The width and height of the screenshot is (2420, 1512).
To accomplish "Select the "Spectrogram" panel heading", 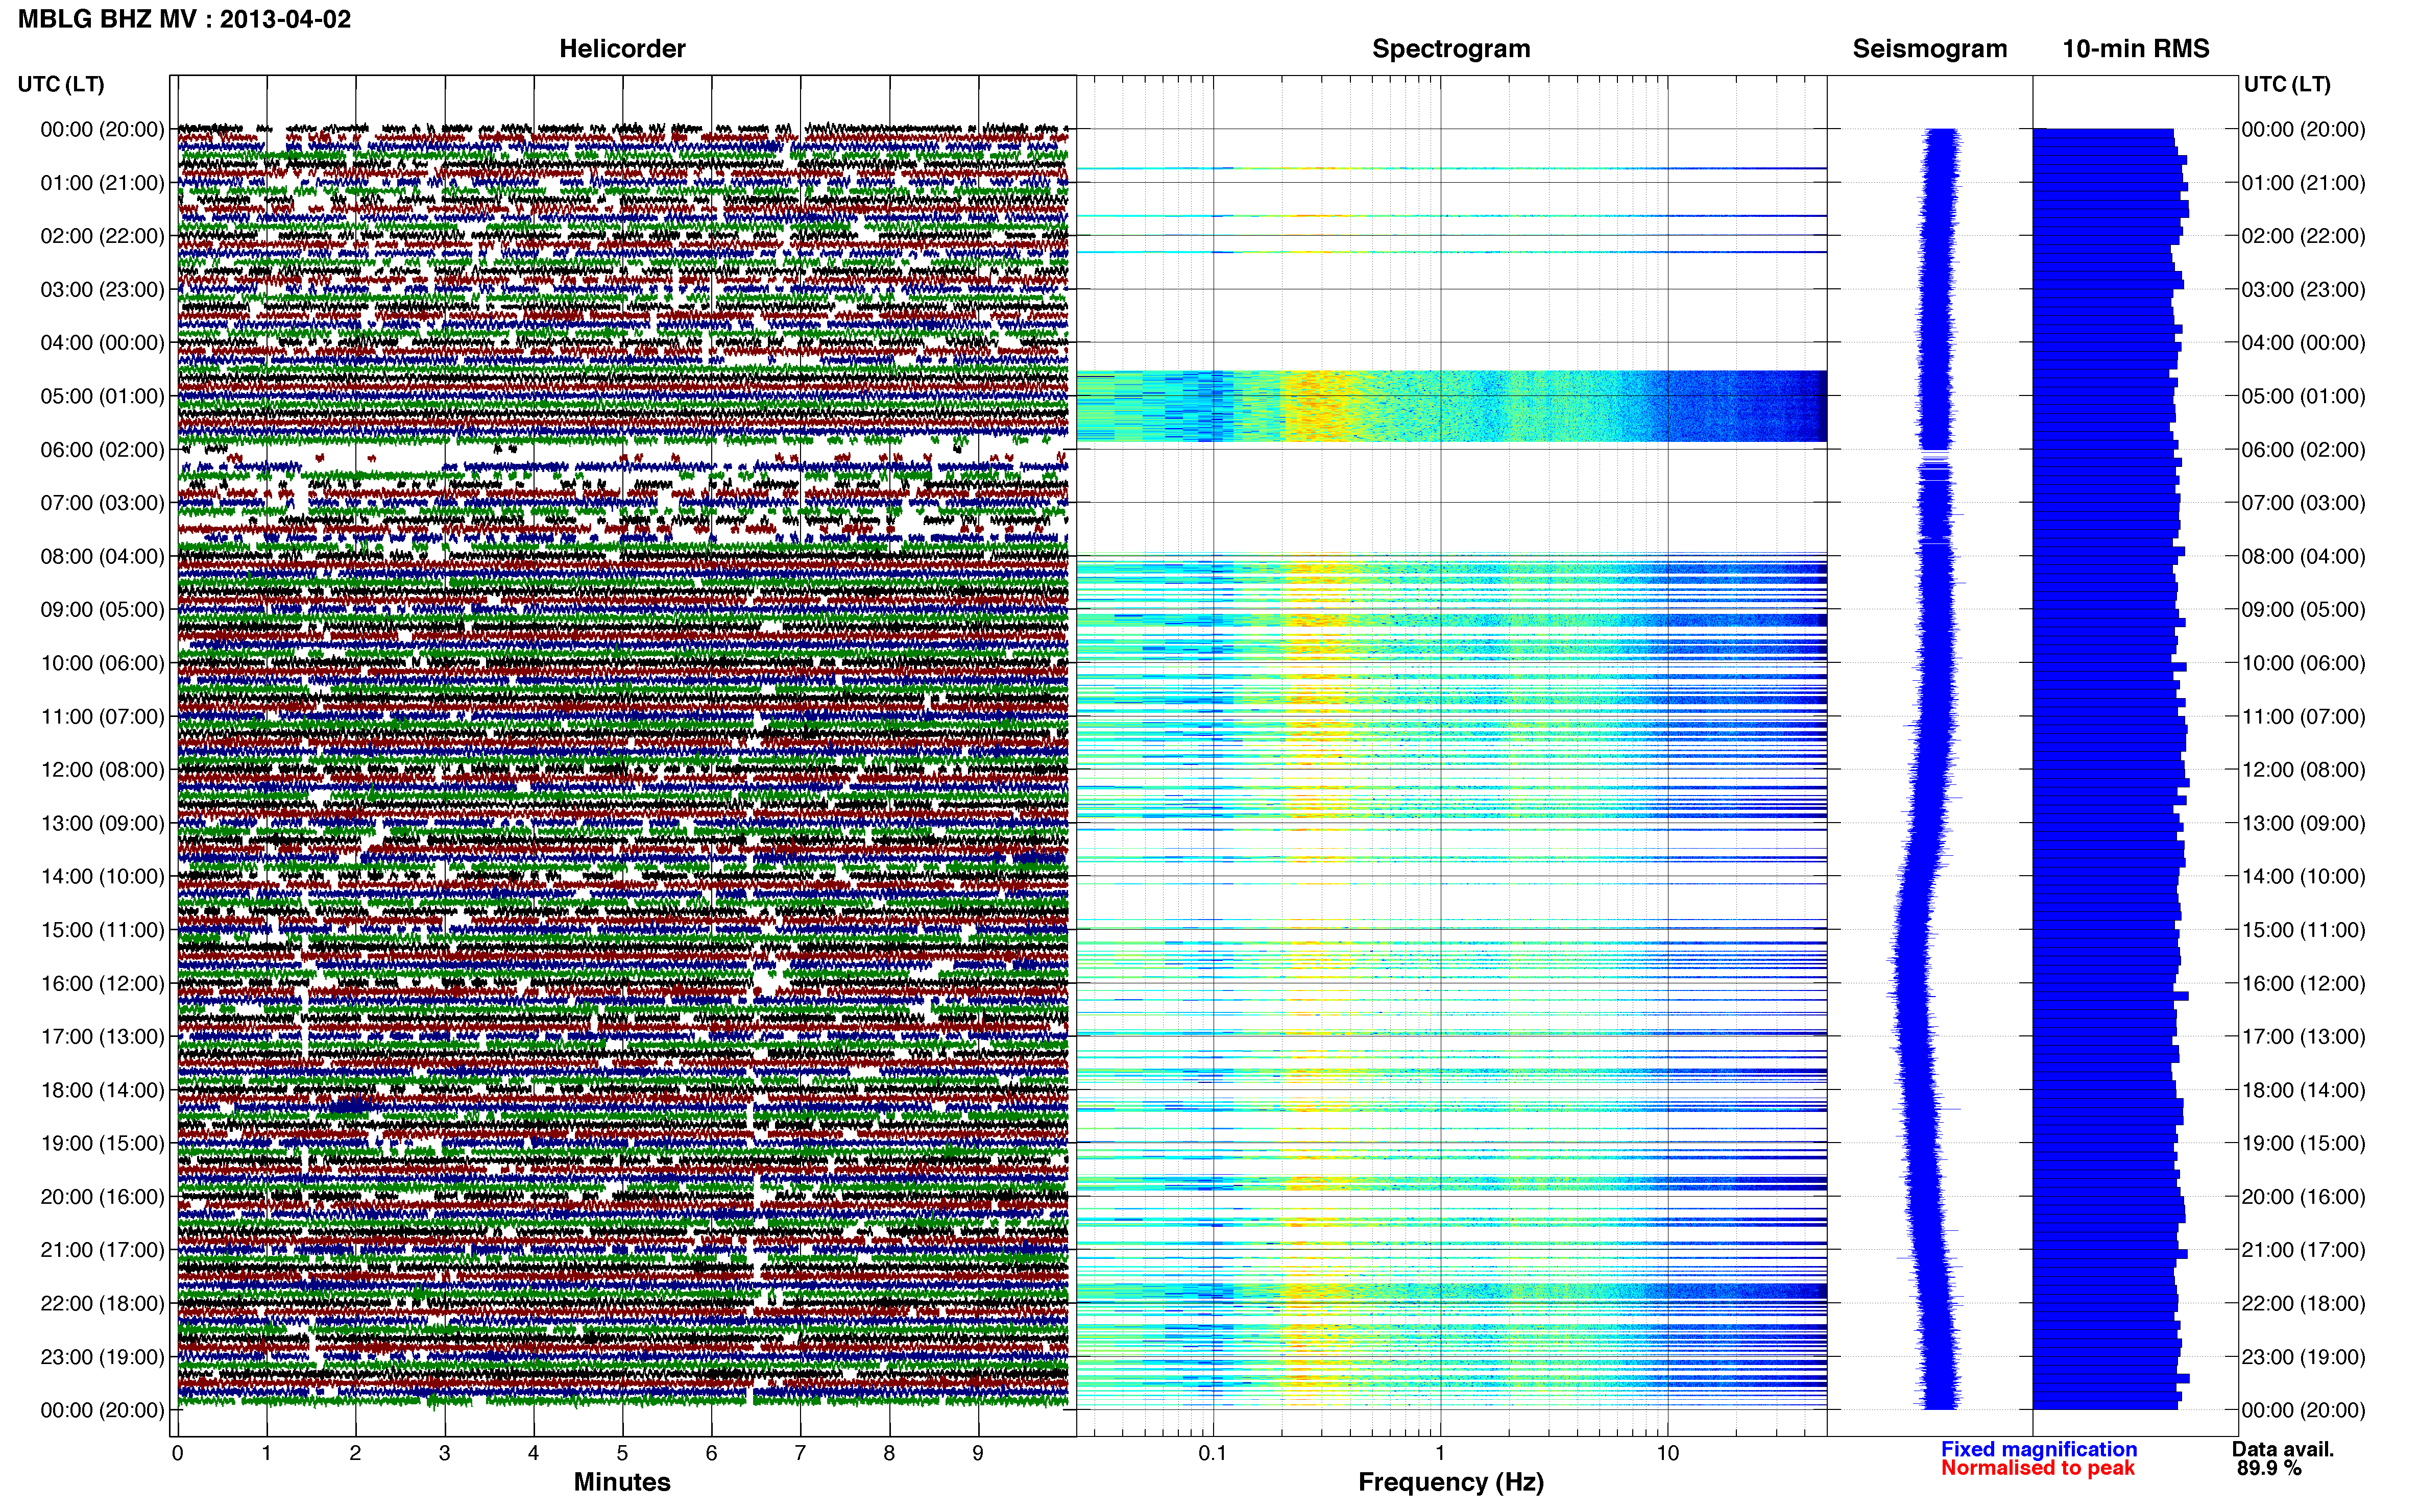I will point(1450,49).
